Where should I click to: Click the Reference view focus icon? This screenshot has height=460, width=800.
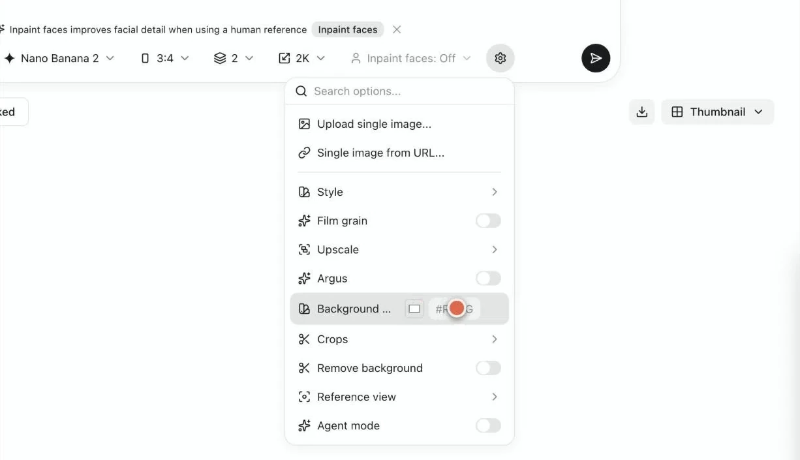point(304,397)
